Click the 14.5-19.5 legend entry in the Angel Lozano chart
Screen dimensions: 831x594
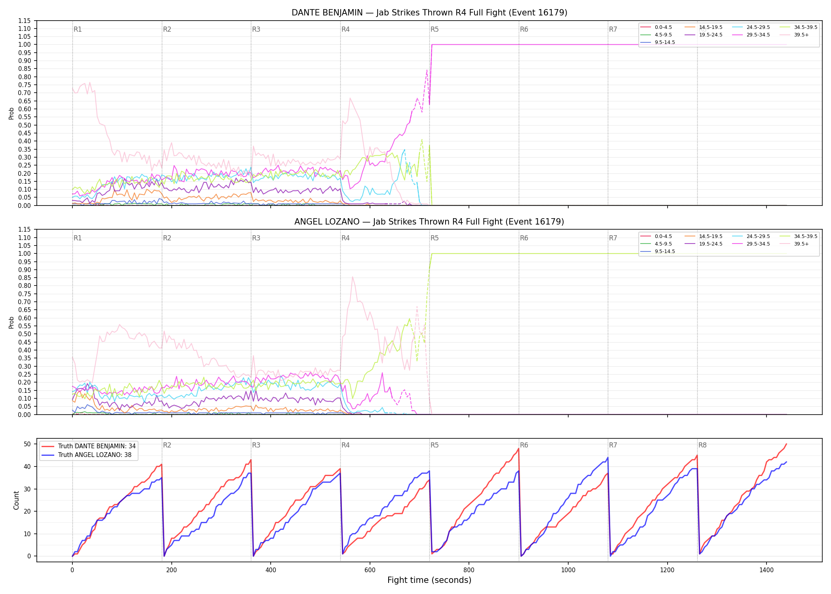(x=704, y=236)
